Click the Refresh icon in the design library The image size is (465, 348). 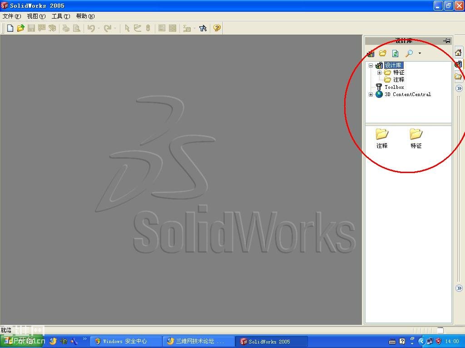click(396, 53)
